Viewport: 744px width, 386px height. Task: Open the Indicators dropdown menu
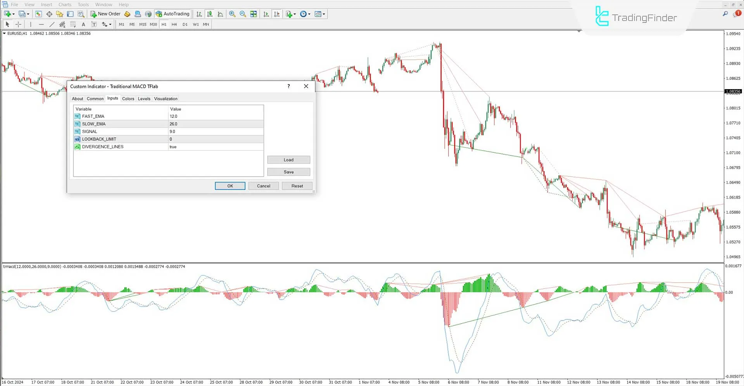290,14
